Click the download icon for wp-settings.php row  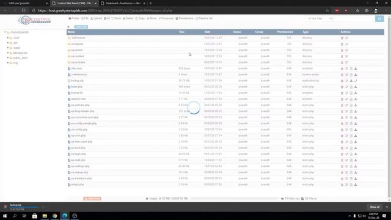pos(356,166)
